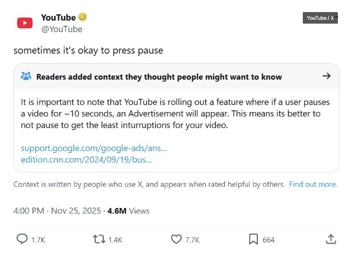Click the community notes people icon
This screenshot has height=257, width=345.
[26, 76]
